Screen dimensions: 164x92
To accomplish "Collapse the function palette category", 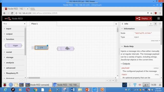I will tap(14, 39).
